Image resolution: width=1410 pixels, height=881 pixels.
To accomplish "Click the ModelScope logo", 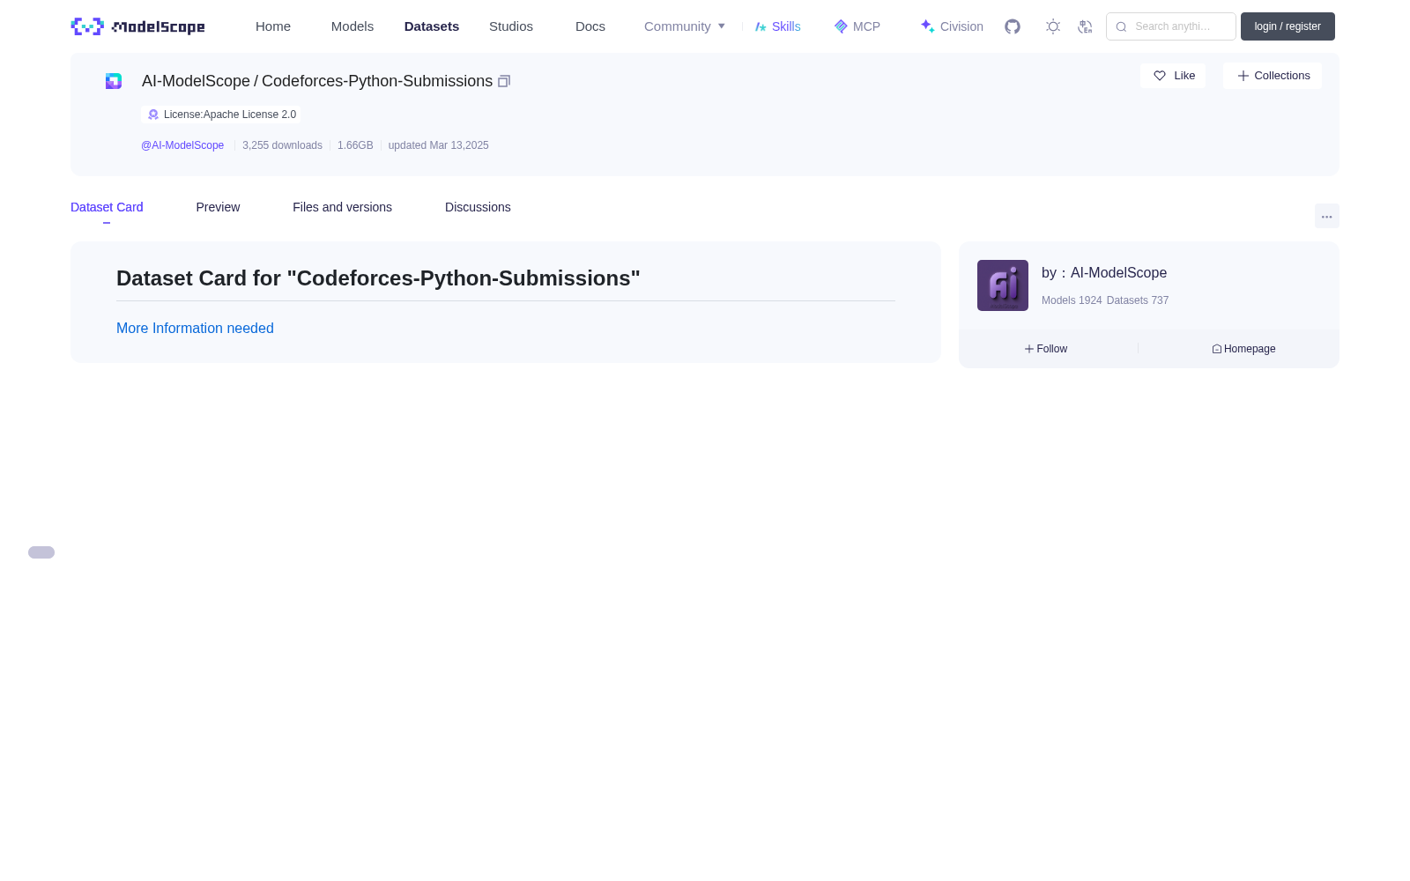I will [x=137, y=26].
